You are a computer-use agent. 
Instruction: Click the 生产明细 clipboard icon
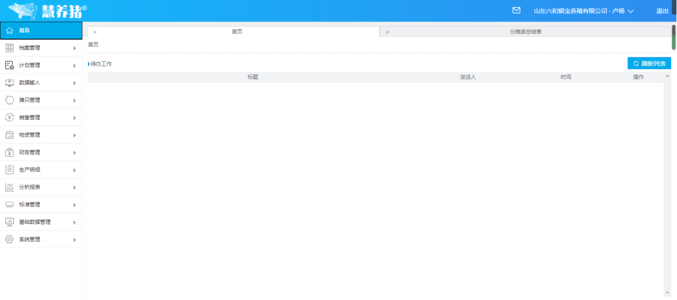[9, 170]
